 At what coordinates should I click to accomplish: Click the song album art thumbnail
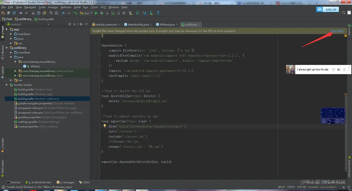(290, 70)
